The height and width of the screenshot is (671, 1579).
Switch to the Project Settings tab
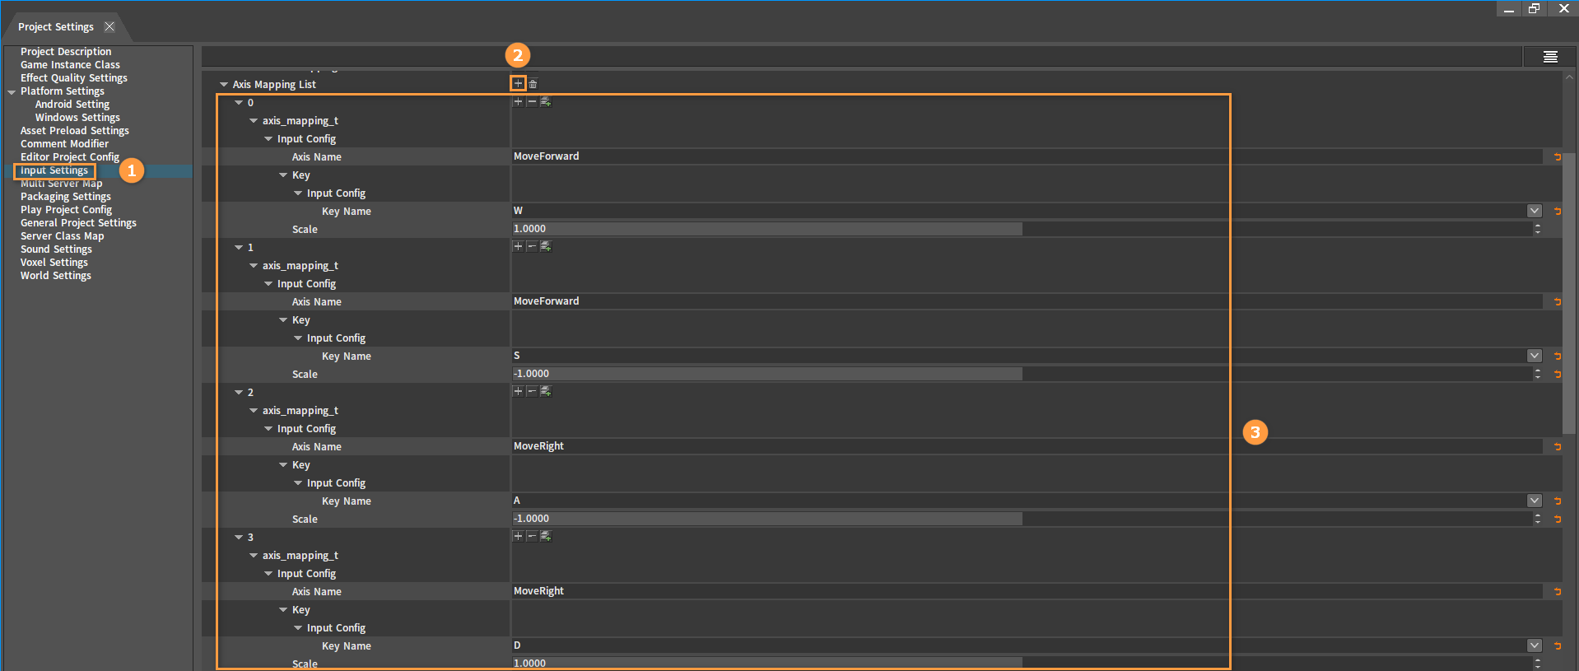[x=56, y=27]
